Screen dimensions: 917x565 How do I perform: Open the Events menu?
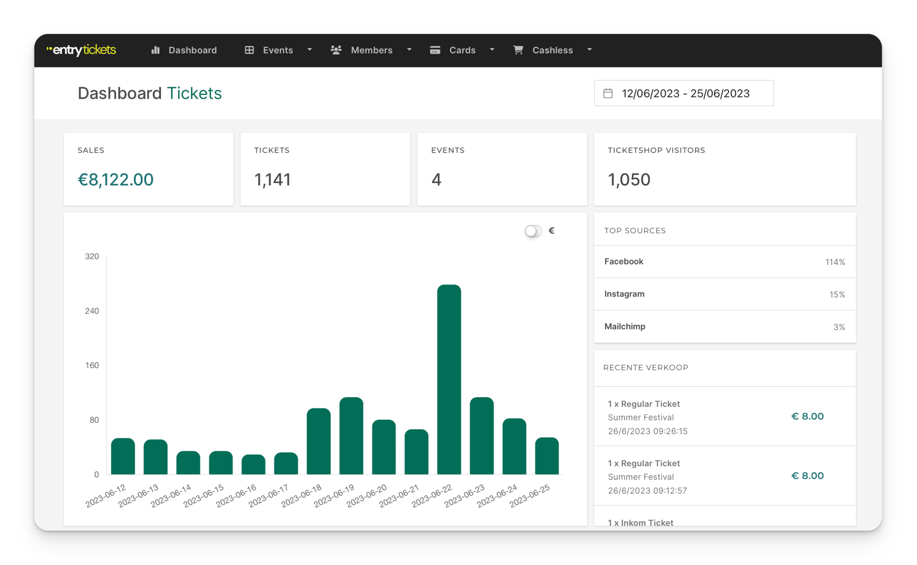coord(278,50)
